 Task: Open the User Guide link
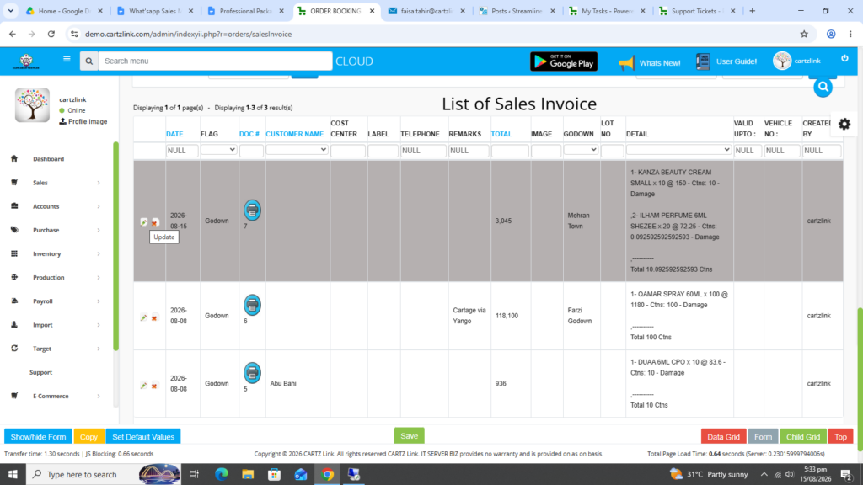tap(726, 61)
